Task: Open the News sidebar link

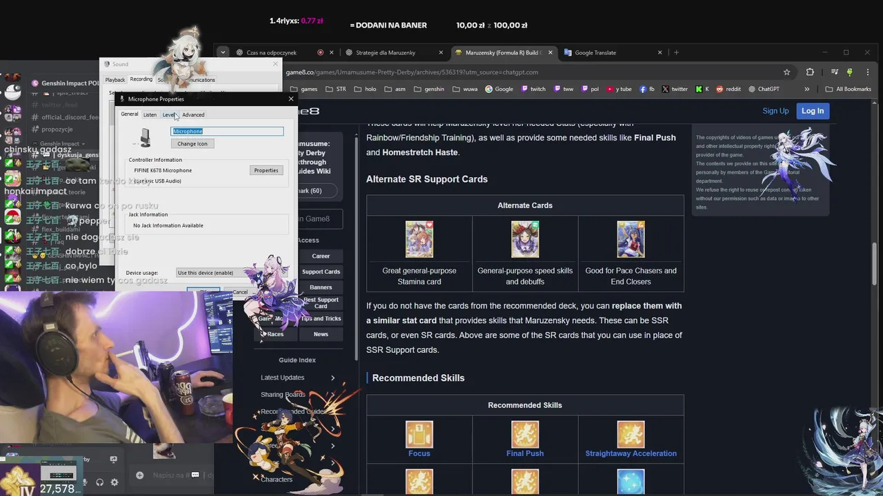Action: [321, 334]
